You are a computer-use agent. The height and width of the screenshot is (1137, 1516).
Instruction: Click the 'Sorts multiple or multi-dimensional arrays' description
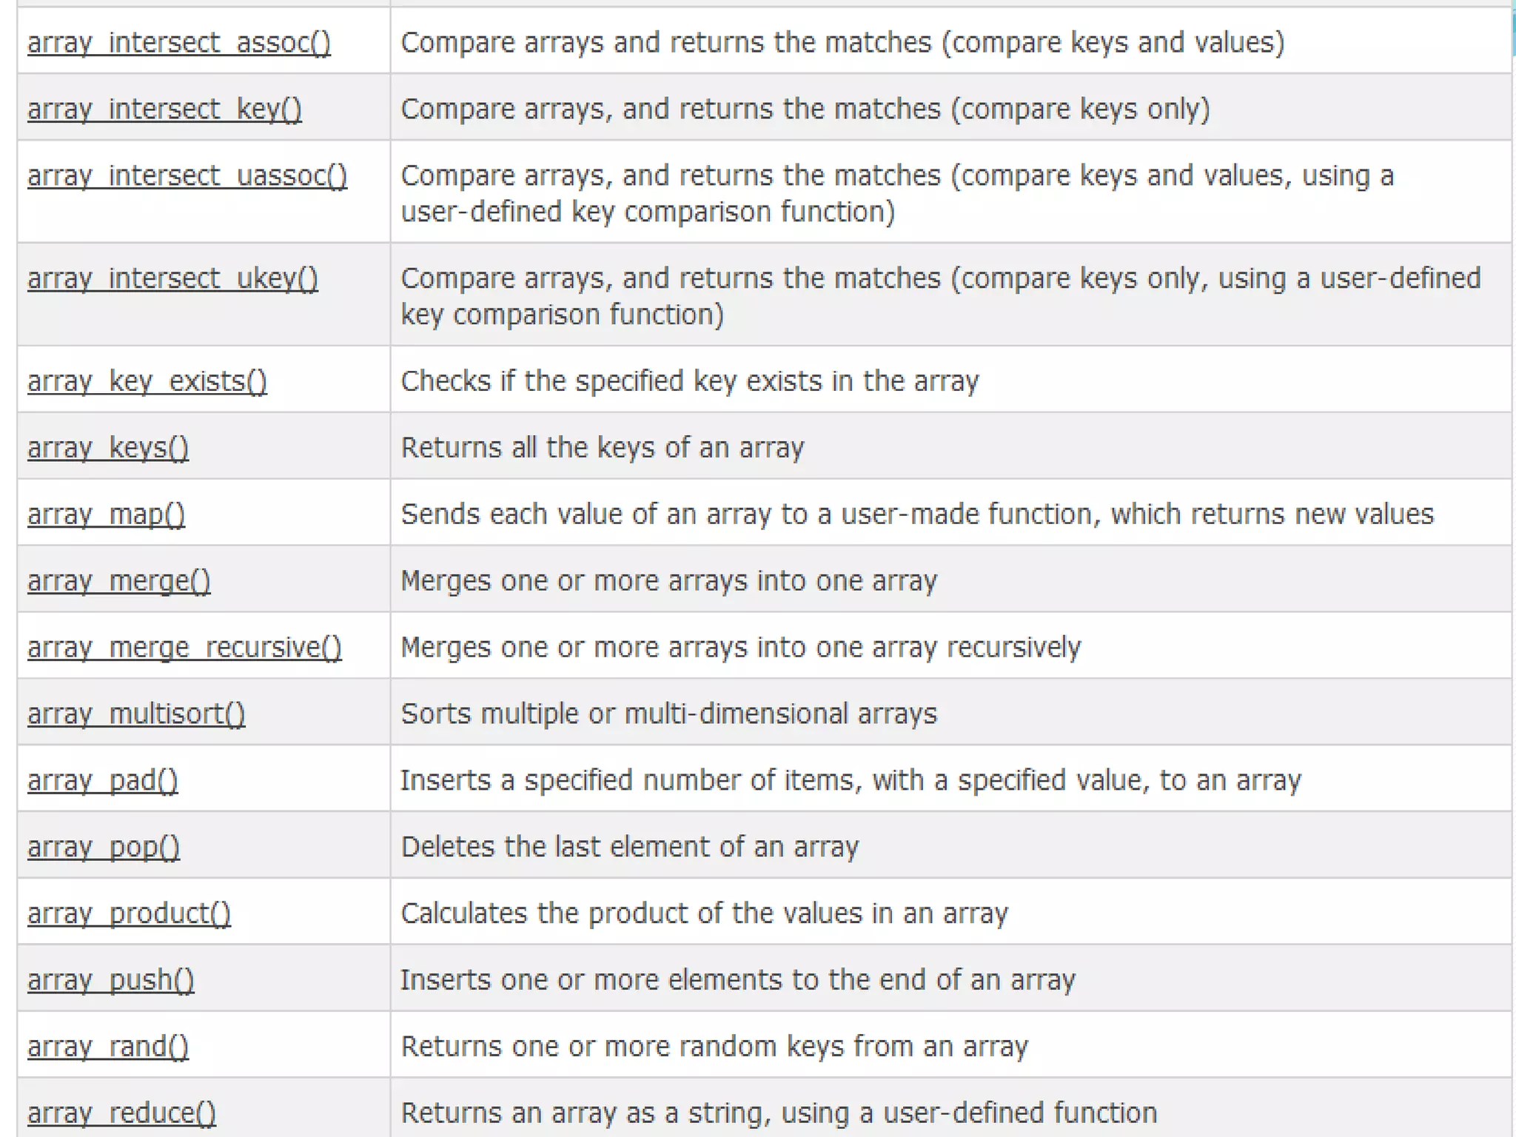click(x=668, y=714)
